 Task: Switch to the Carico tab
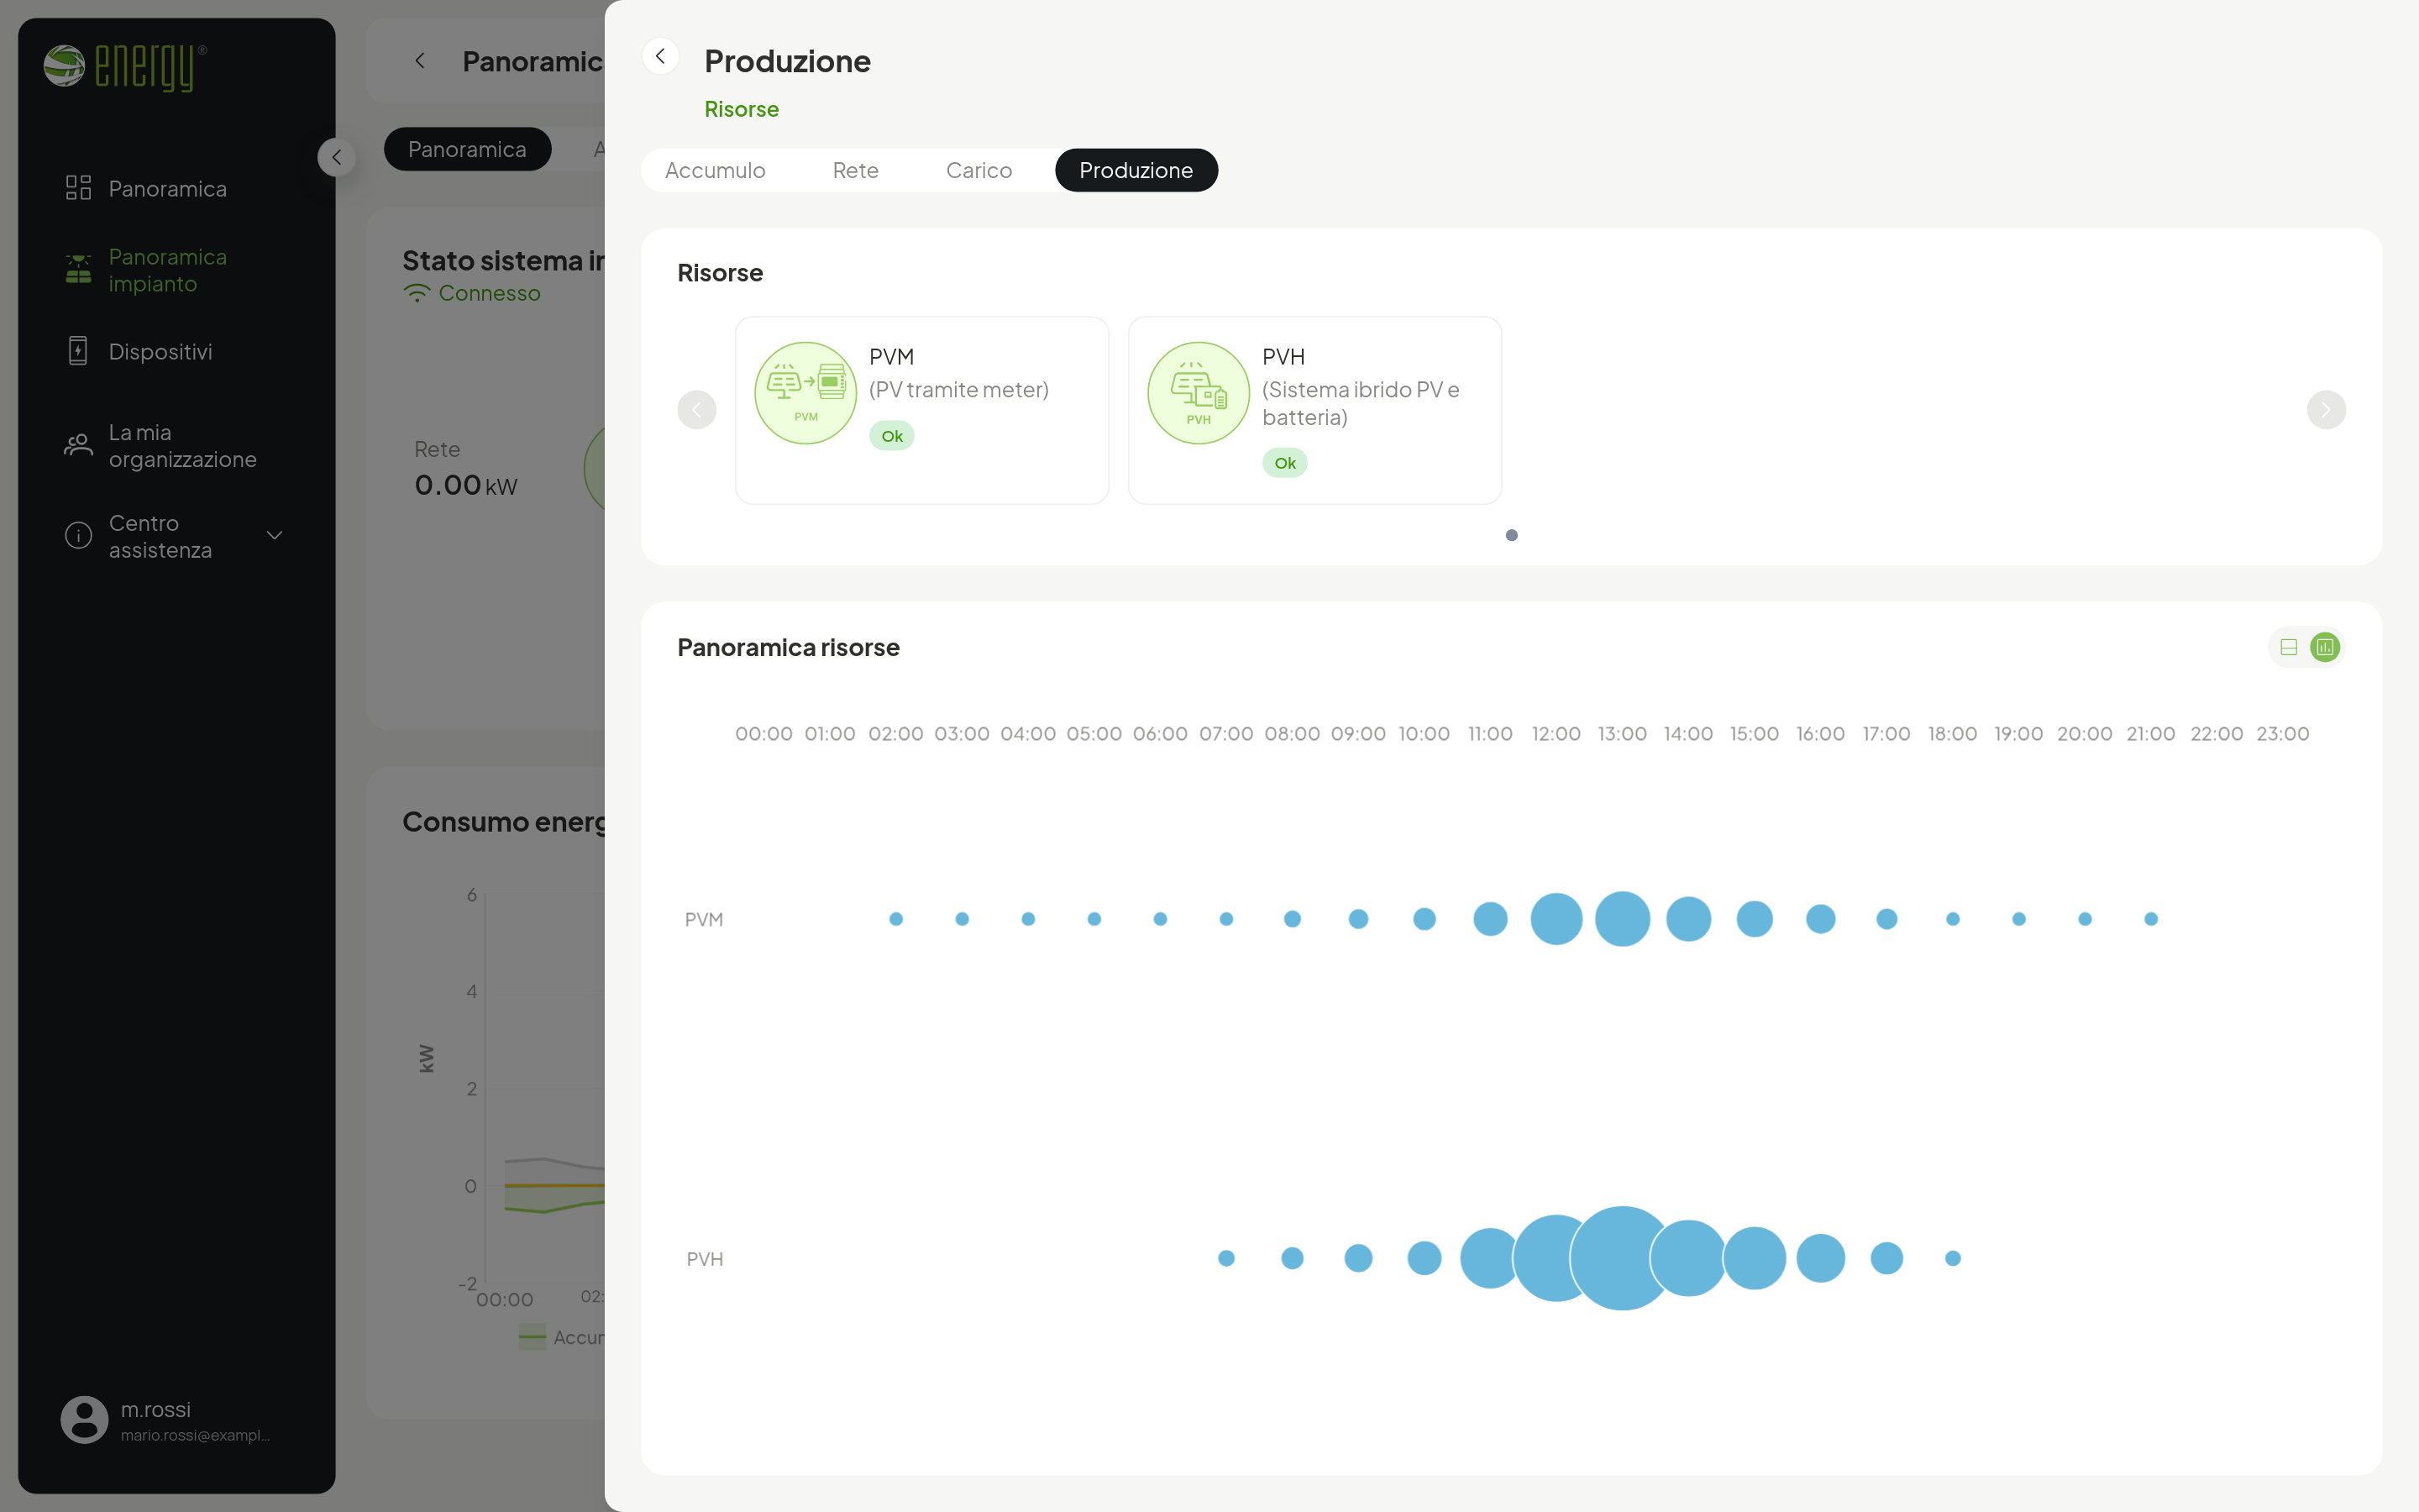(979, 170)
